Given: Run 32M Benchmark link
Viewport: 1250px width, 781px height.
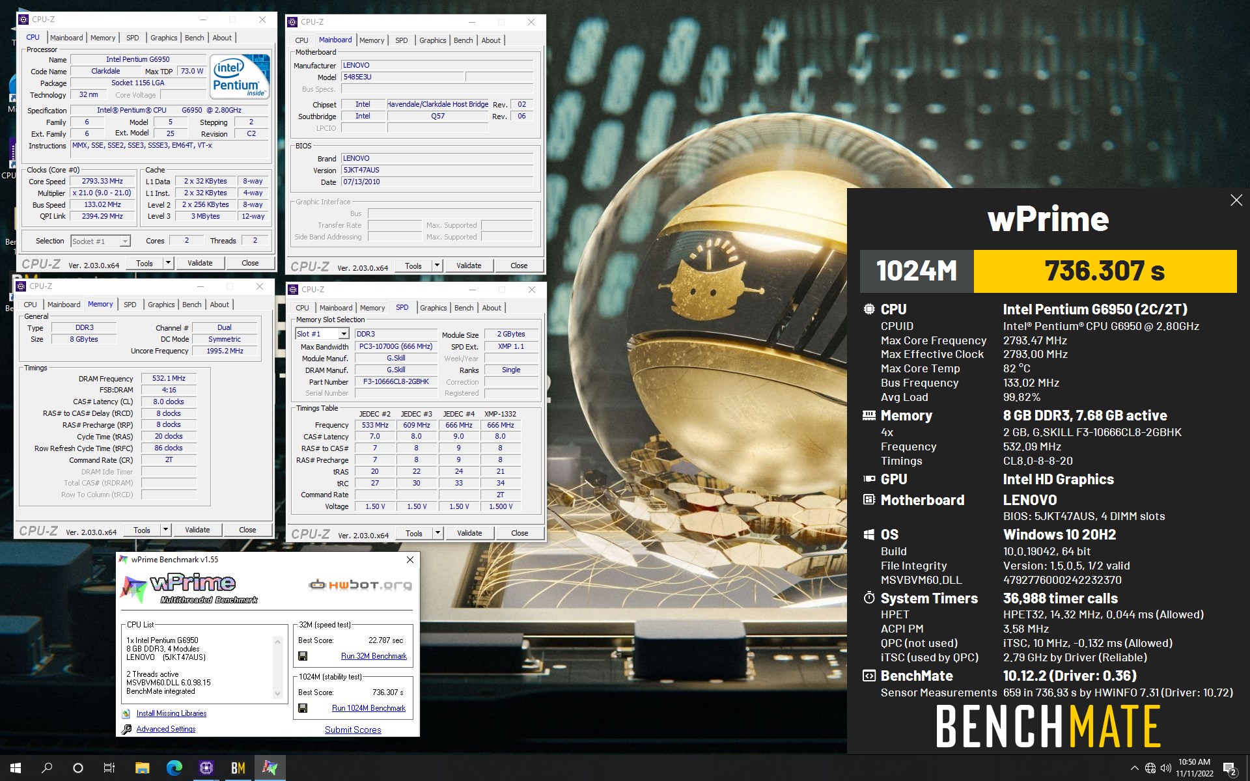Looking at the screenshot, I should [x=374, y=656].
